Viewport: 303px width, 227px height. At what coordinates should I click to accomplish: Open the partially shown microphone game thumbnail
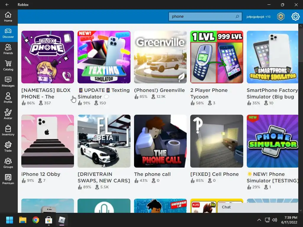tap(104, 206)
